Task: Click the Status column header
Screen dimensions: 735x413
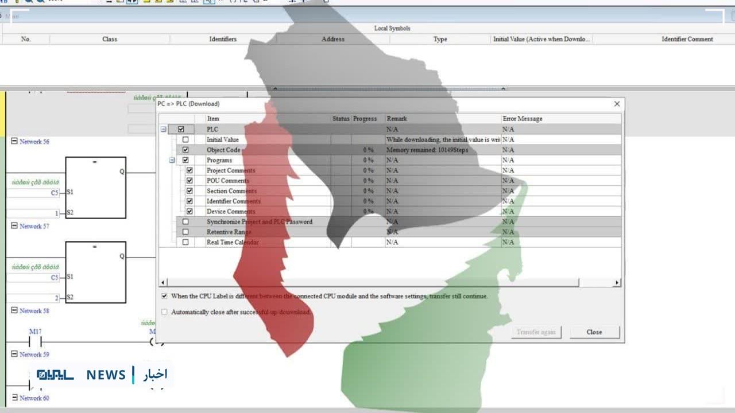Action: [341, 119]
